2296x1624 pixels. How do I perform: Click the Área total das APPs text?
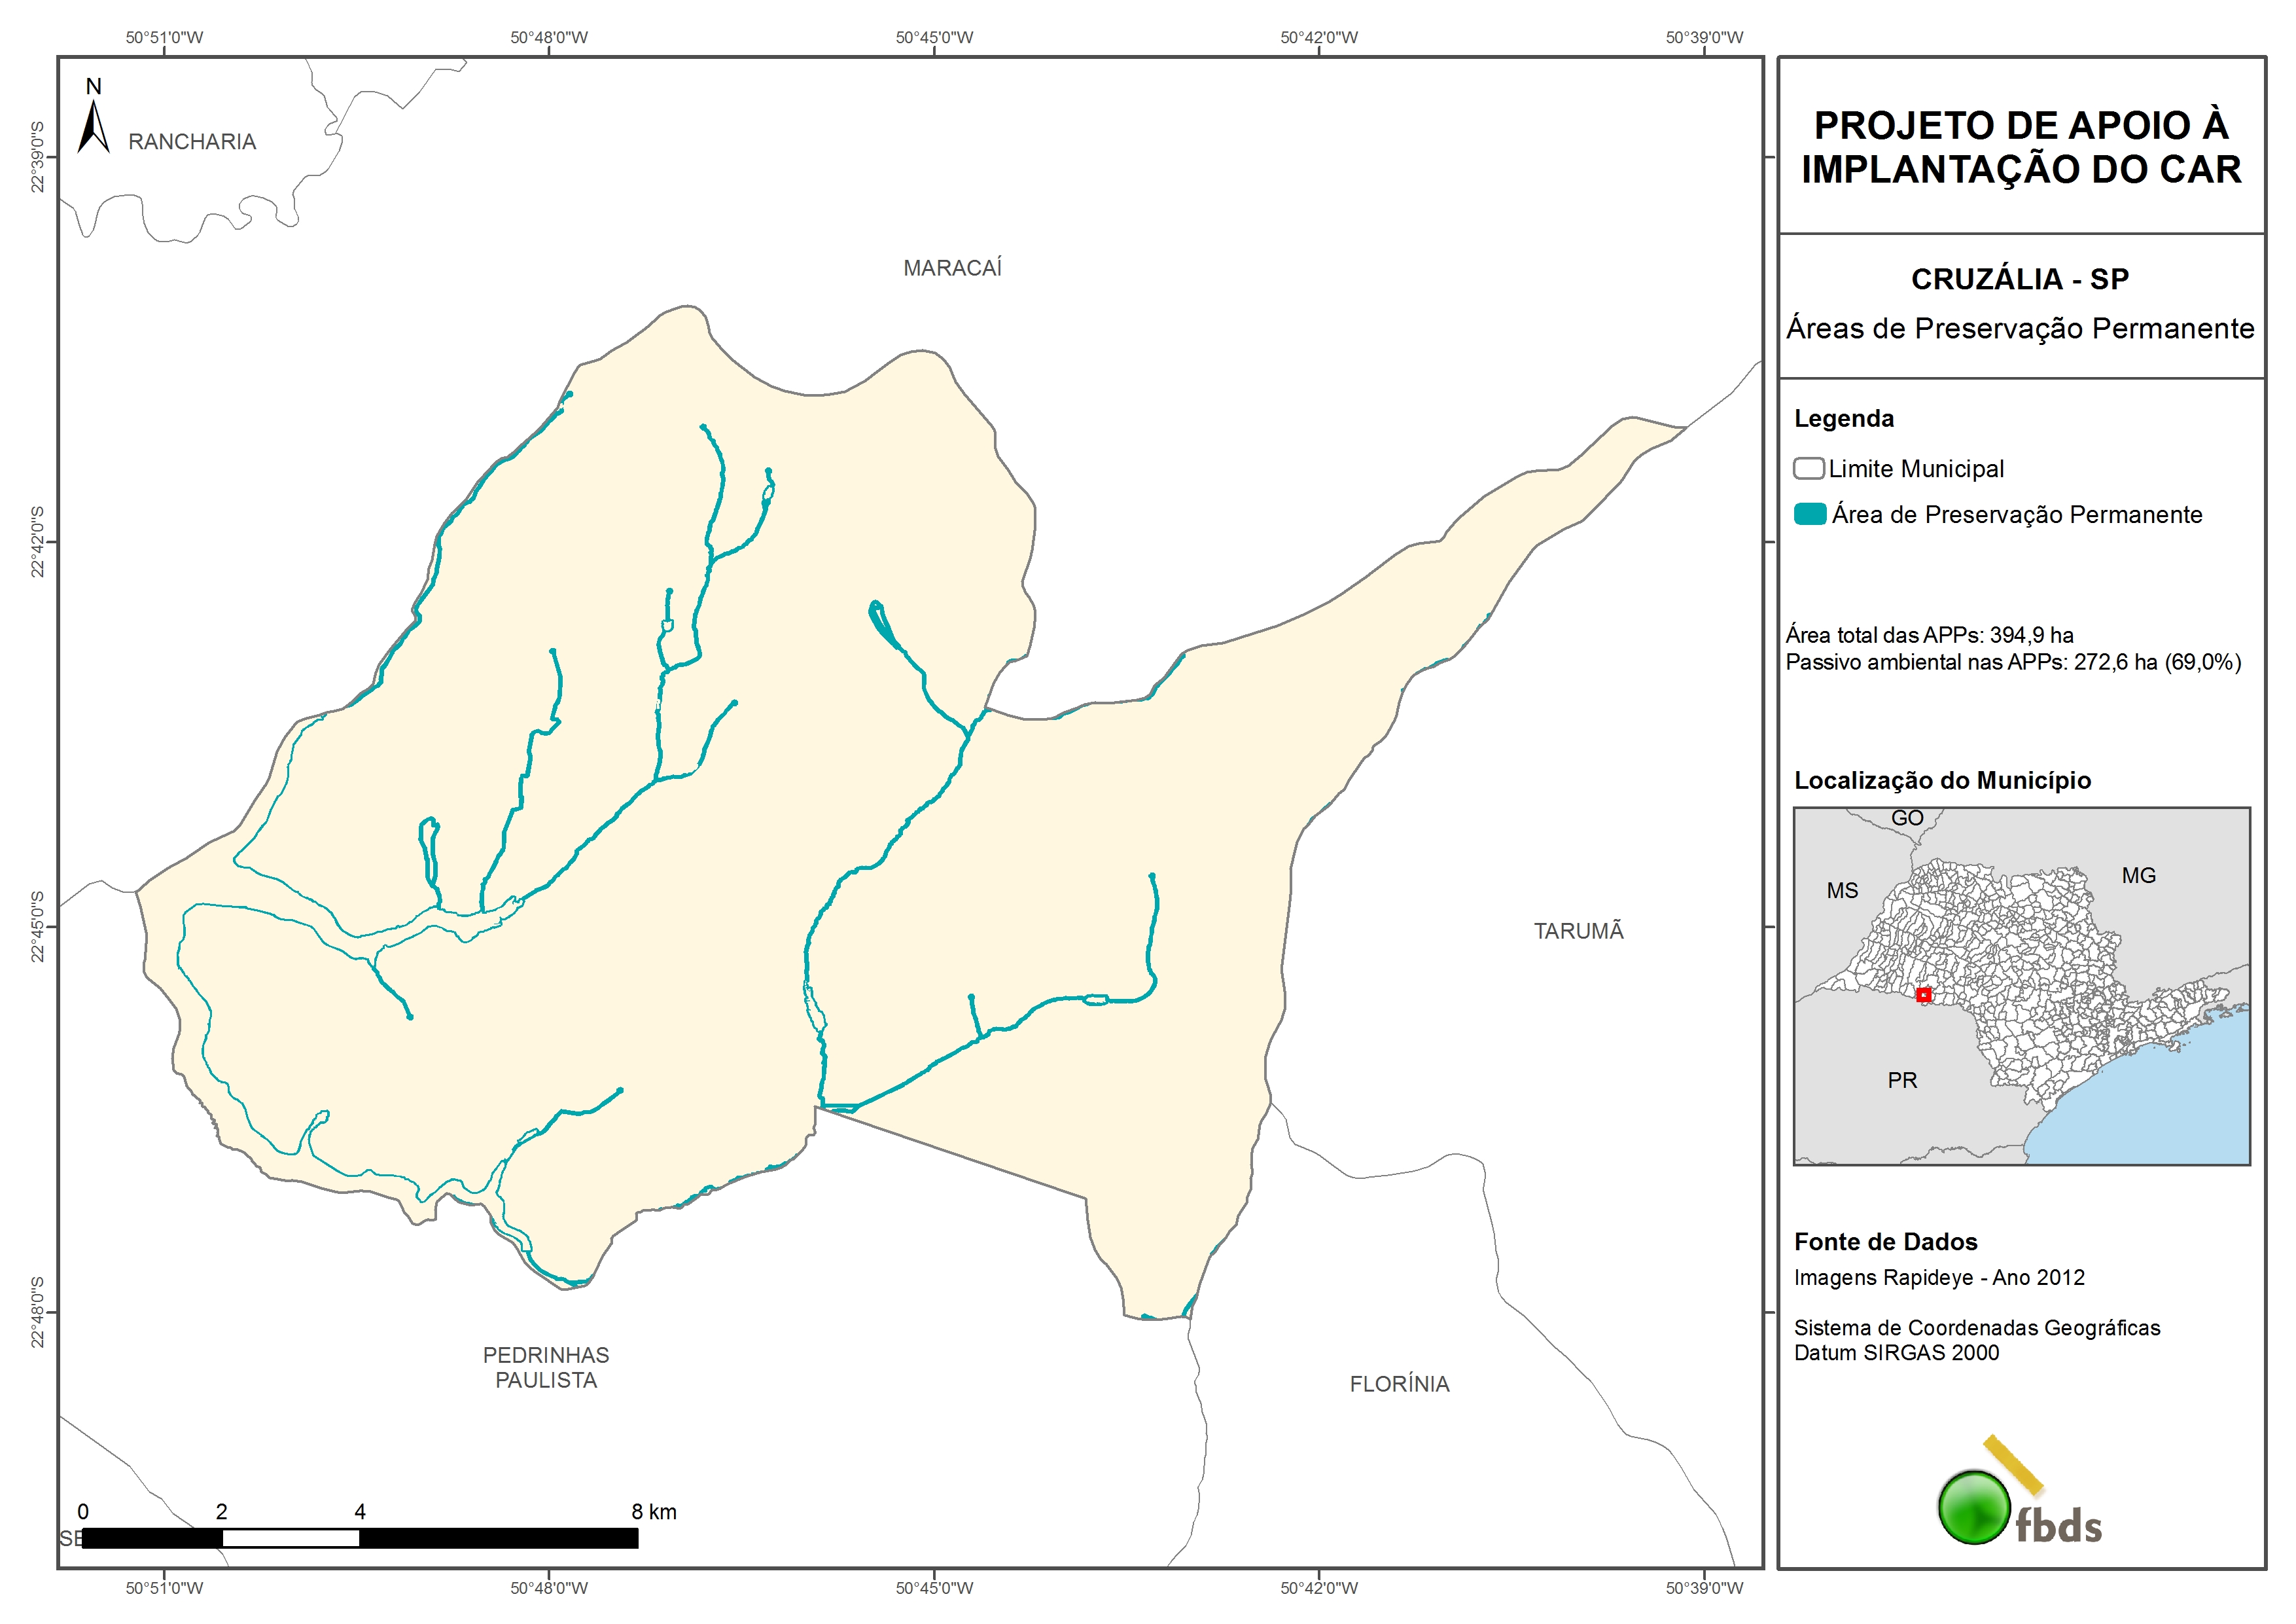(1929, 636)
